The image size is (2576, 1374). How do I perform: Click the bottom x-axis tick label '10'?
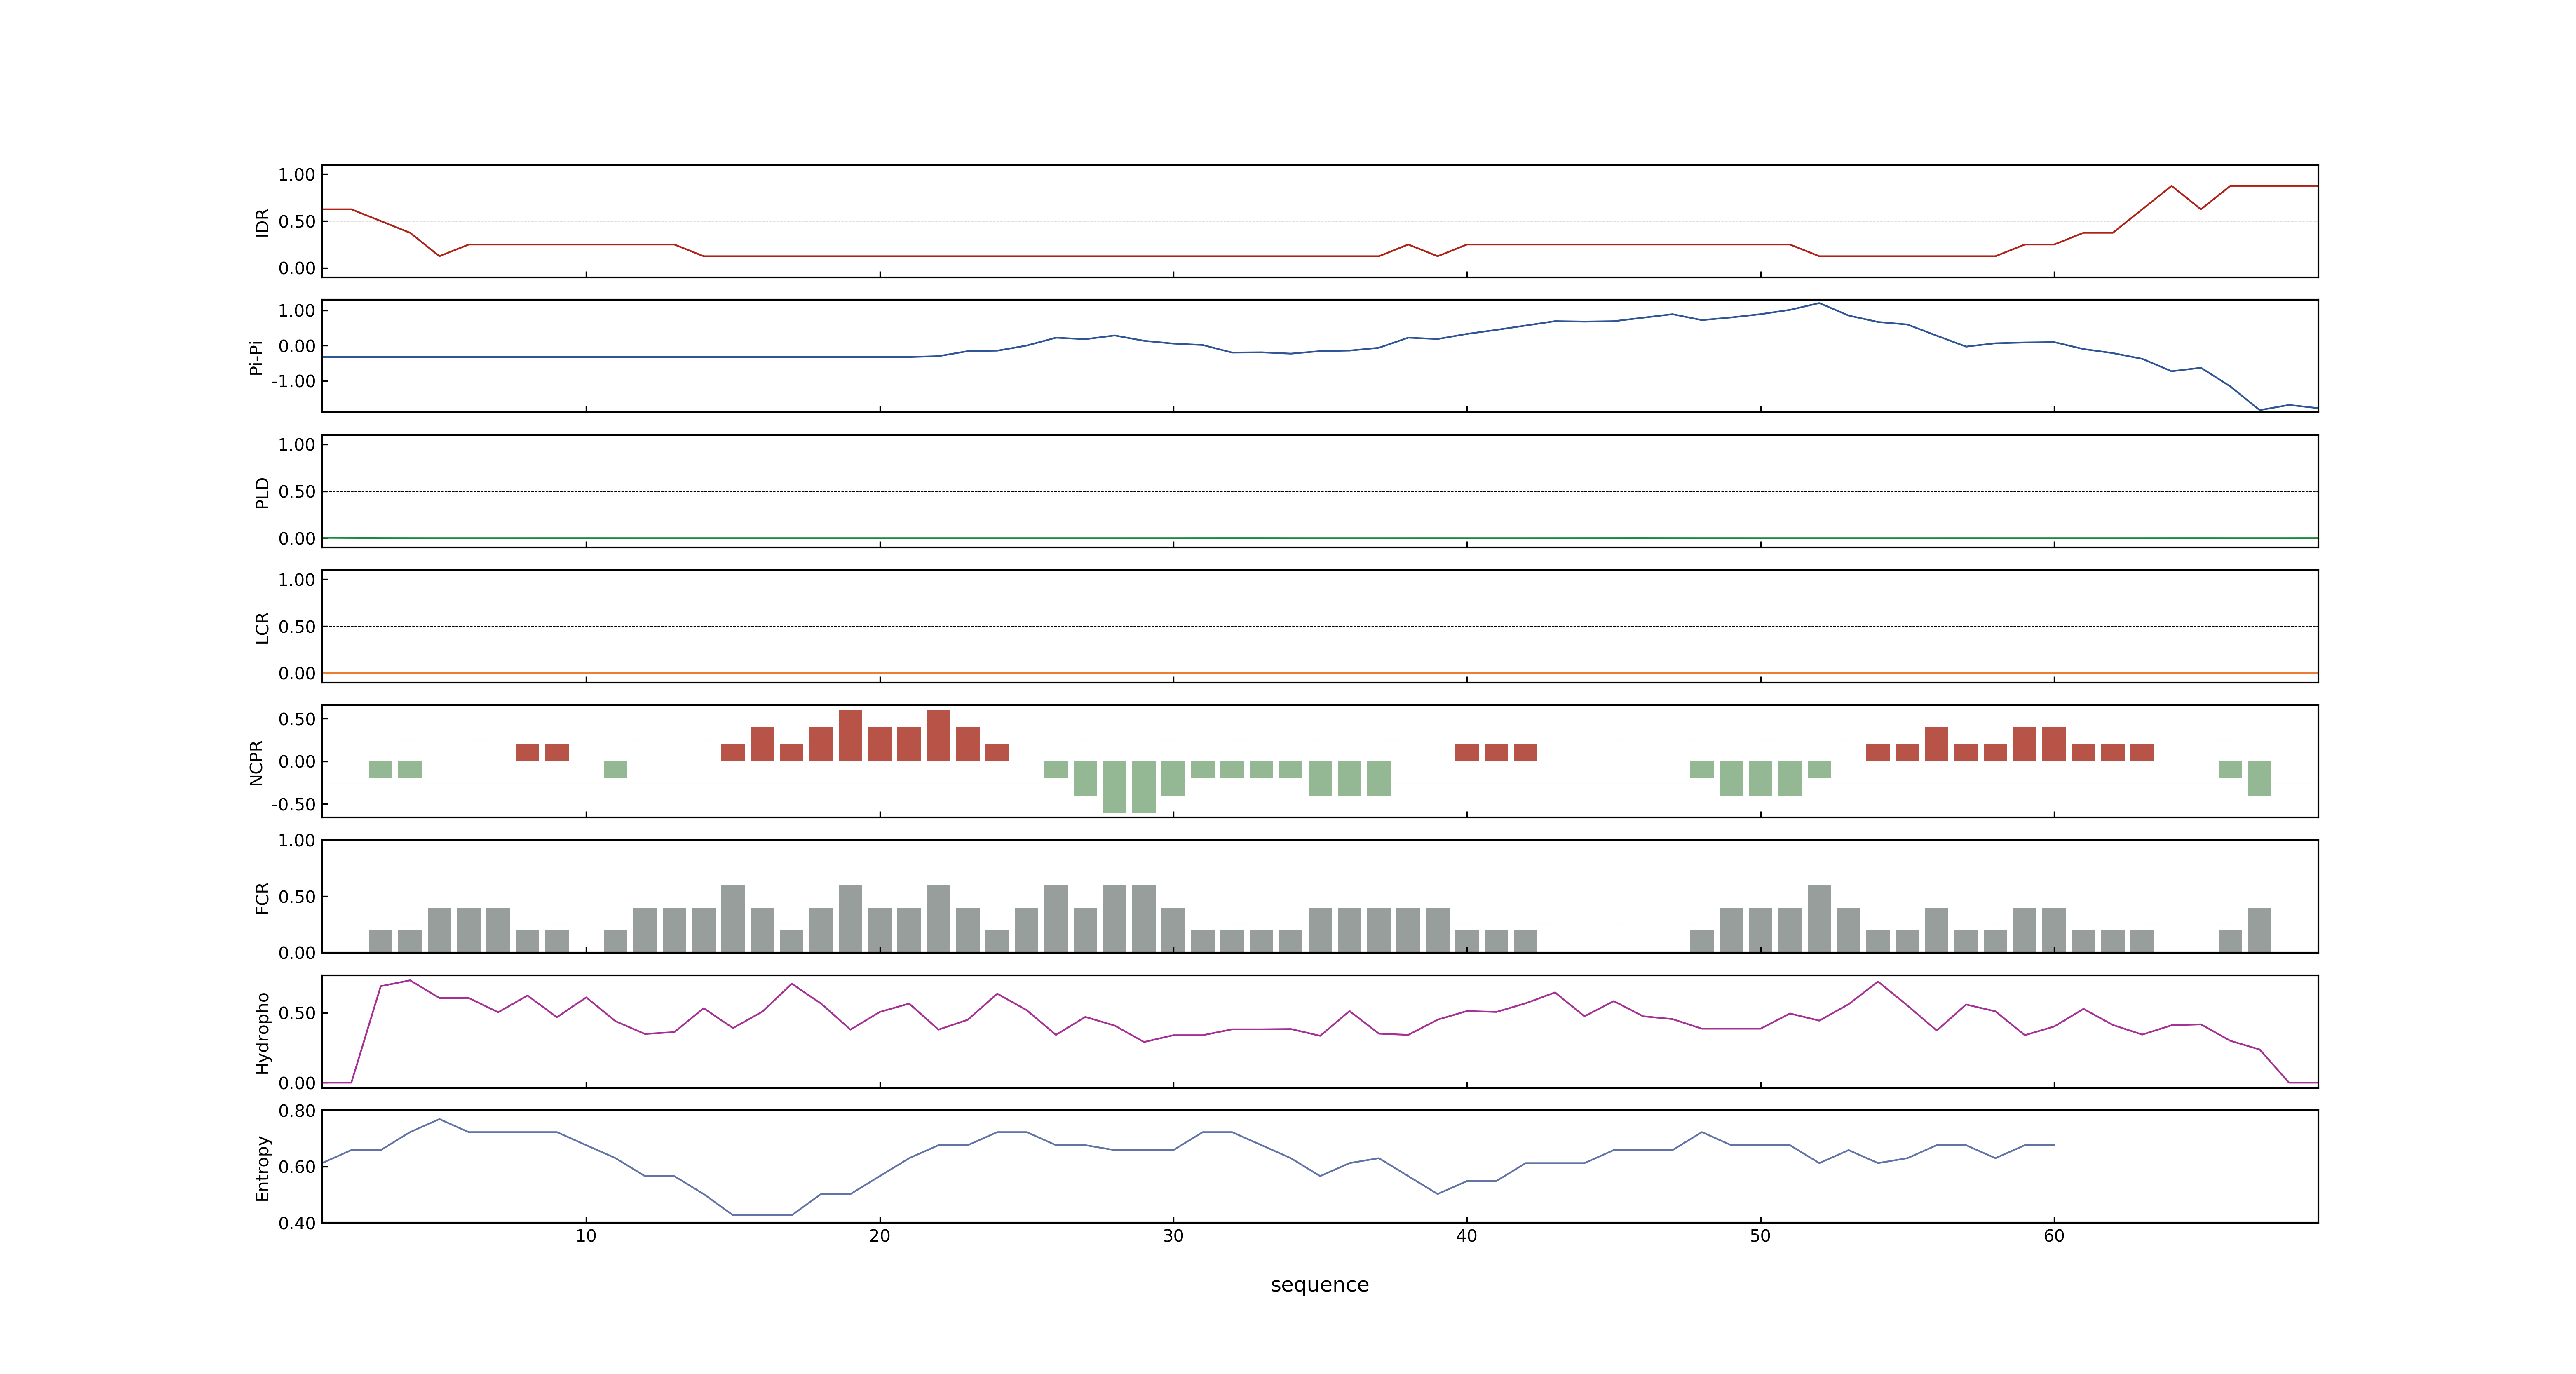[x=586, y=1236]
